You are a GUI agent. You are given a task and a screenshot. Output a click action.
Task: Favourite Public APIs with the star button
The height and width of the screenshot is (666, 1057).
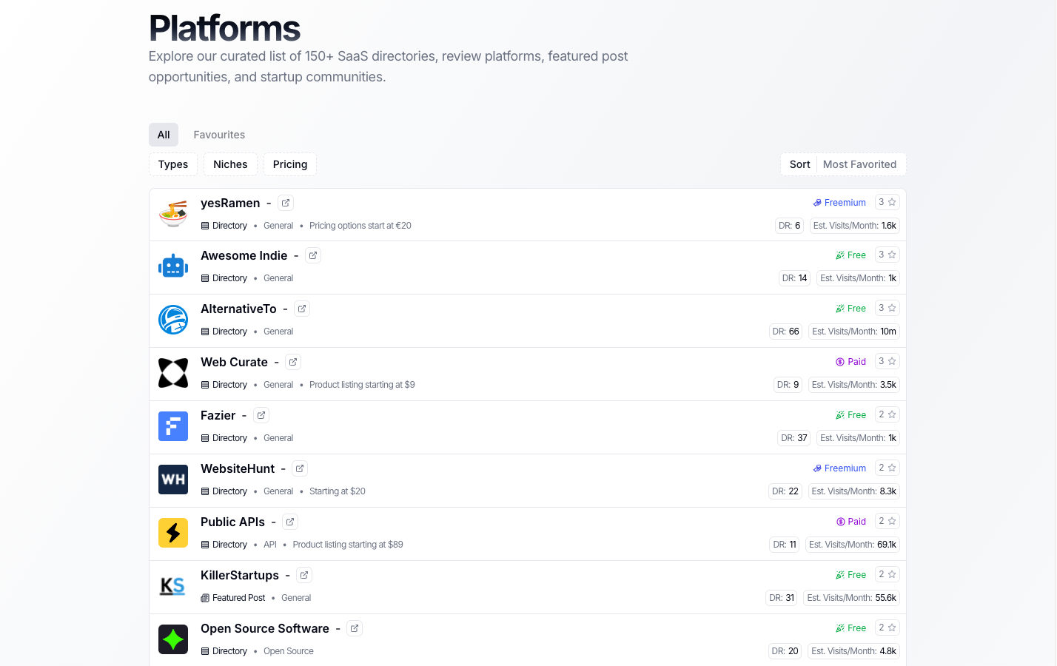click(x=887, y=521)
